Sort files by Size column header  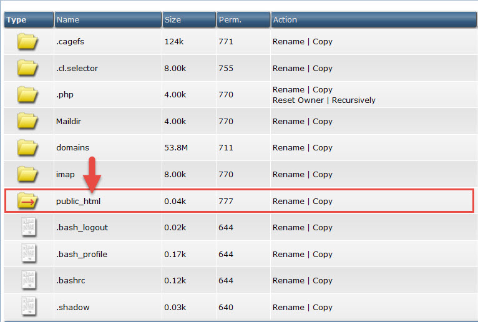[x=172, y=20]
